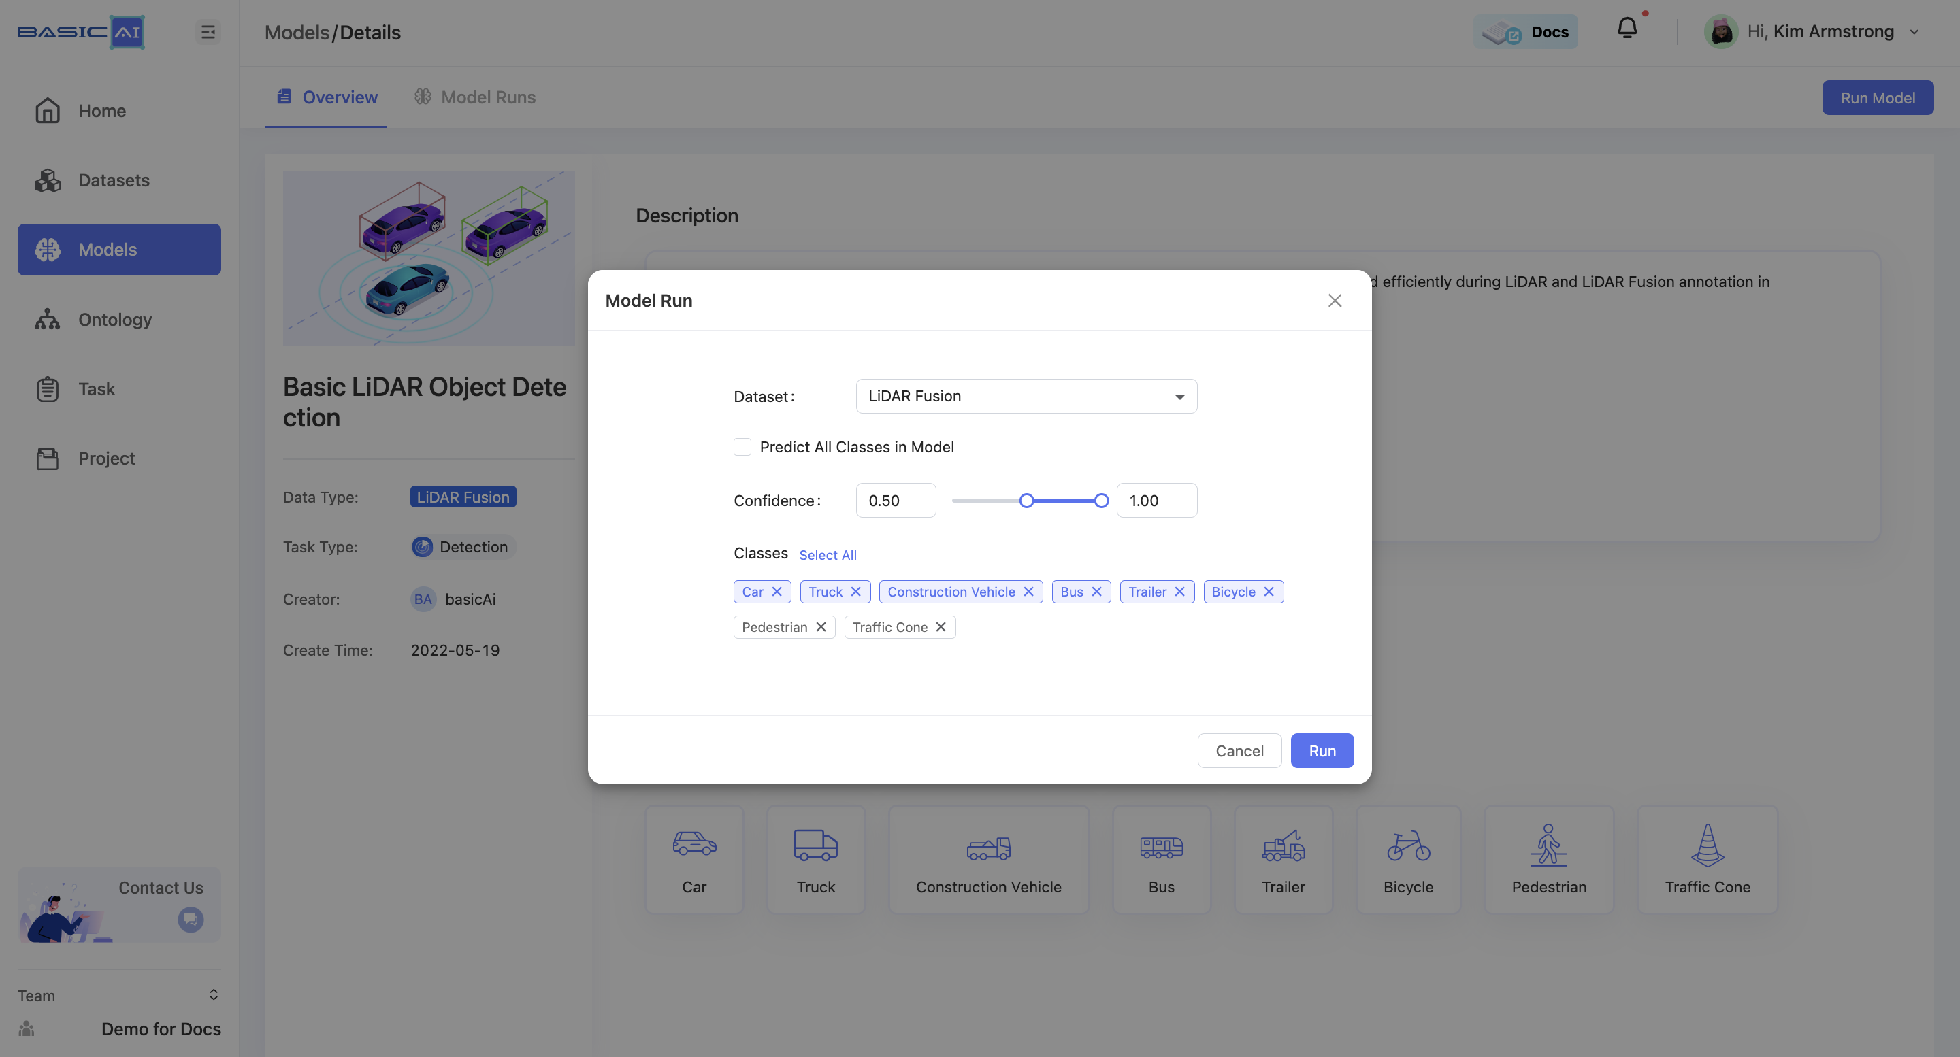Select All classes using the link
Screen dimensions: 1960x1057
point(827,553)
